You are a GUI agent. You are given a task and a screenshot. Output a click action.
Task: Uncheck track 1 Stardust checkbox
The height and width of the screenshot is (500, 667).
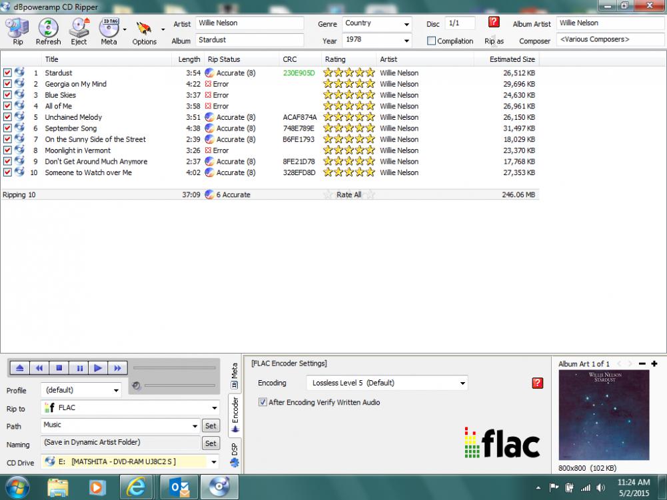7,73
